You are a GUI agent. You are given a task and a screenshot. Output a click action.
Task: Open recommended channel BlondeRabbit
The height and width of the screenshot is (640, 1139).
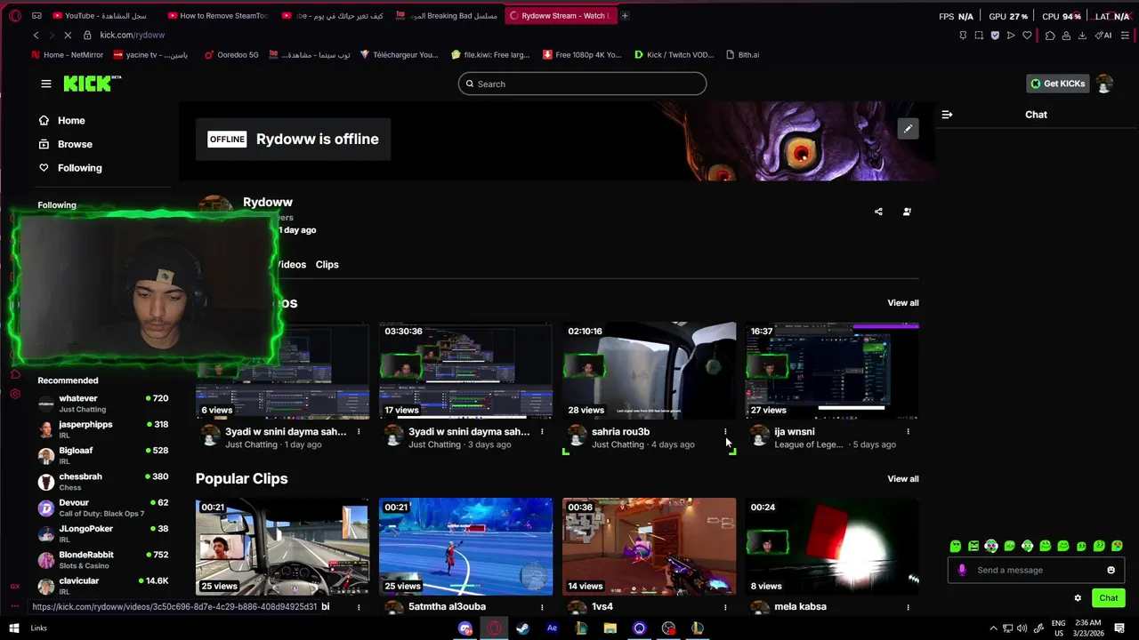102,560
